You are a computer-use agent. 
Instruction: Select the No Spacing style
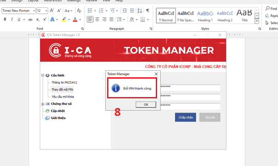pos(186,16)
